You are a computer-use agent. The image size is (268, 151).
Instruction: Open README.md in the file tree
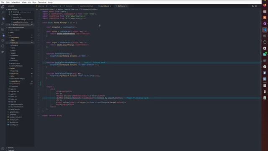[x=14, y=122]
